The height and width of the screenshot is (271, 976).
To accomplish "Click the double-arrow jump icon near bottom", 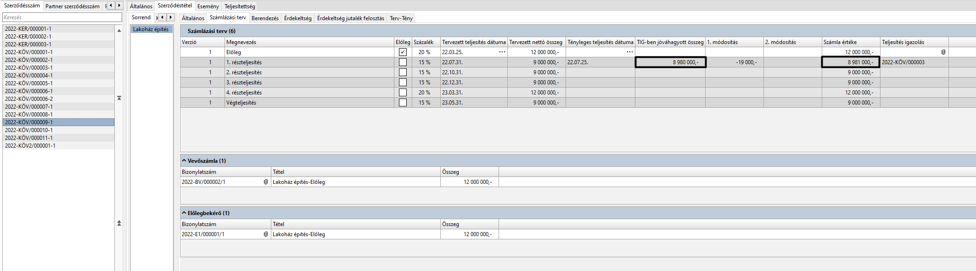I will pos(119,223).
